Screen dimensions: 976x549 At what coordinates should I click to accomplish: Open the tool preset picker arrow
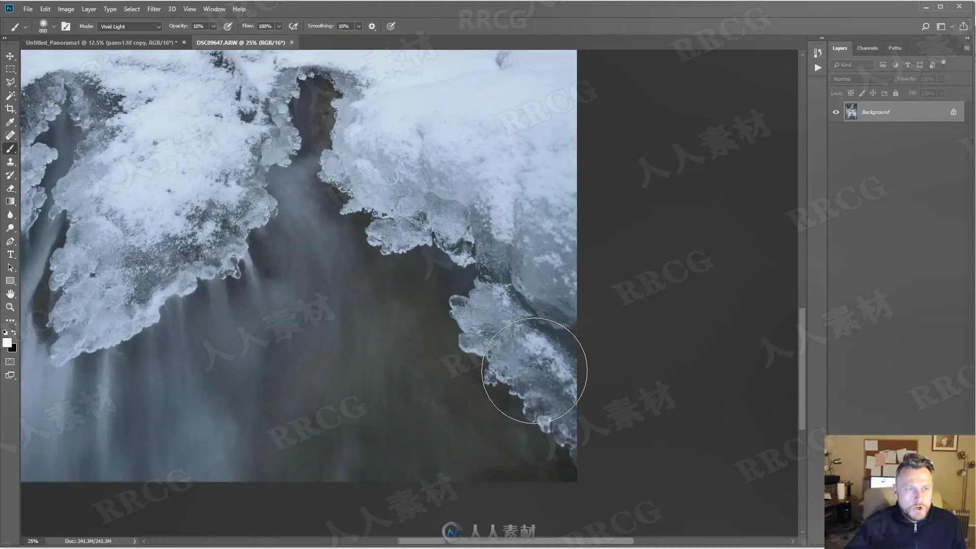coord(25,27)
